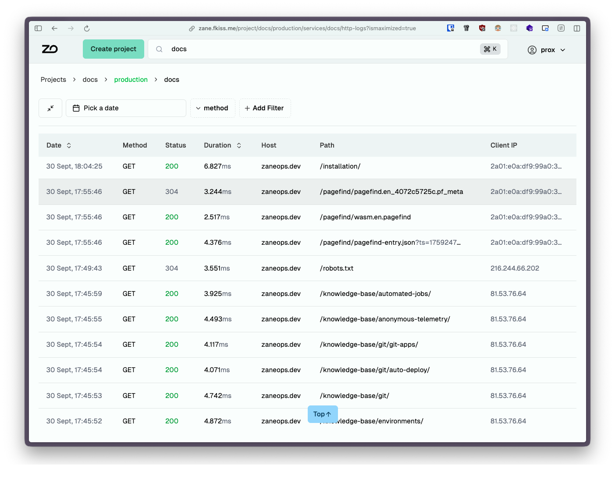Open the Pick a date selector
615x479 pixels.
(x=126, y=108)
